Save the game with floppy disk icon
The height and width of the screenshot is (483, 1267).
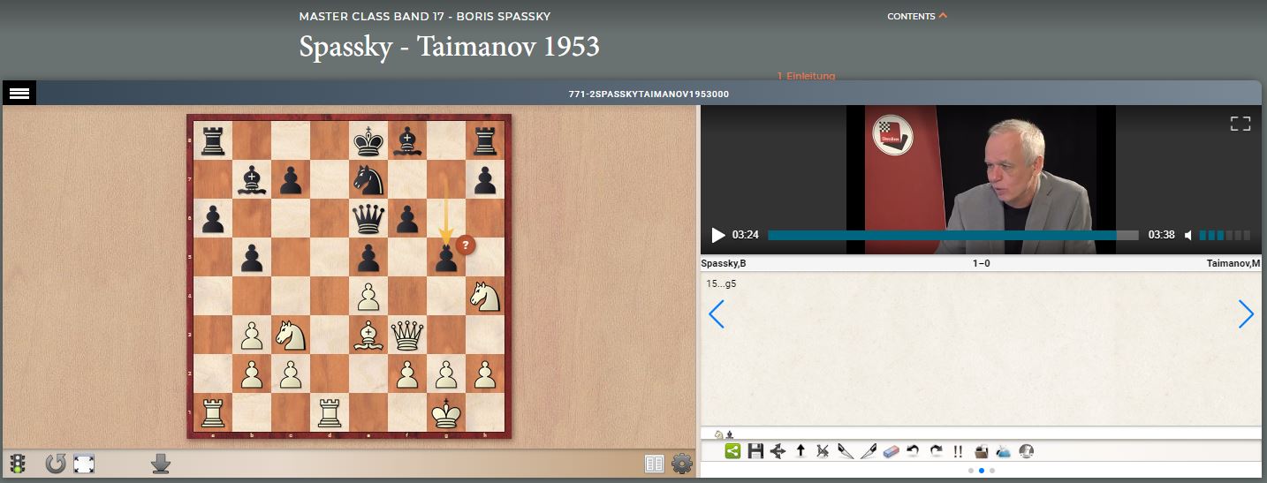755,451
